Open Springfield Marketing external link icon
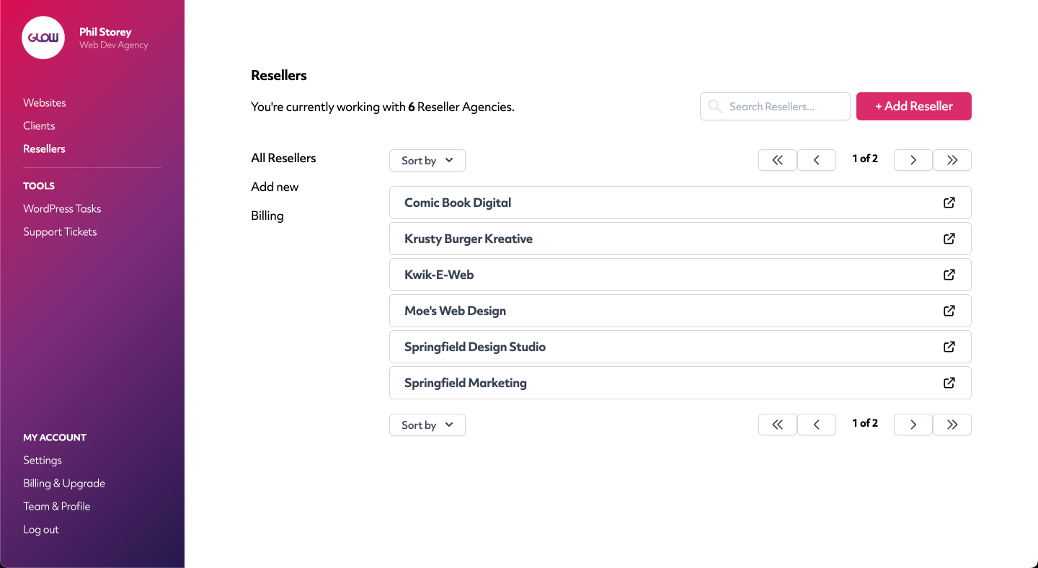The width and height of the screenshot is (1038, 568). 949,383
